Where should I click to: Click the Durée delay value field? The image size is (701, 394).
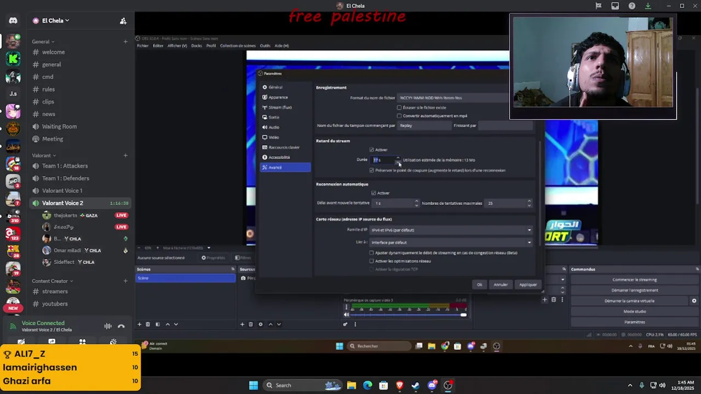383,160
